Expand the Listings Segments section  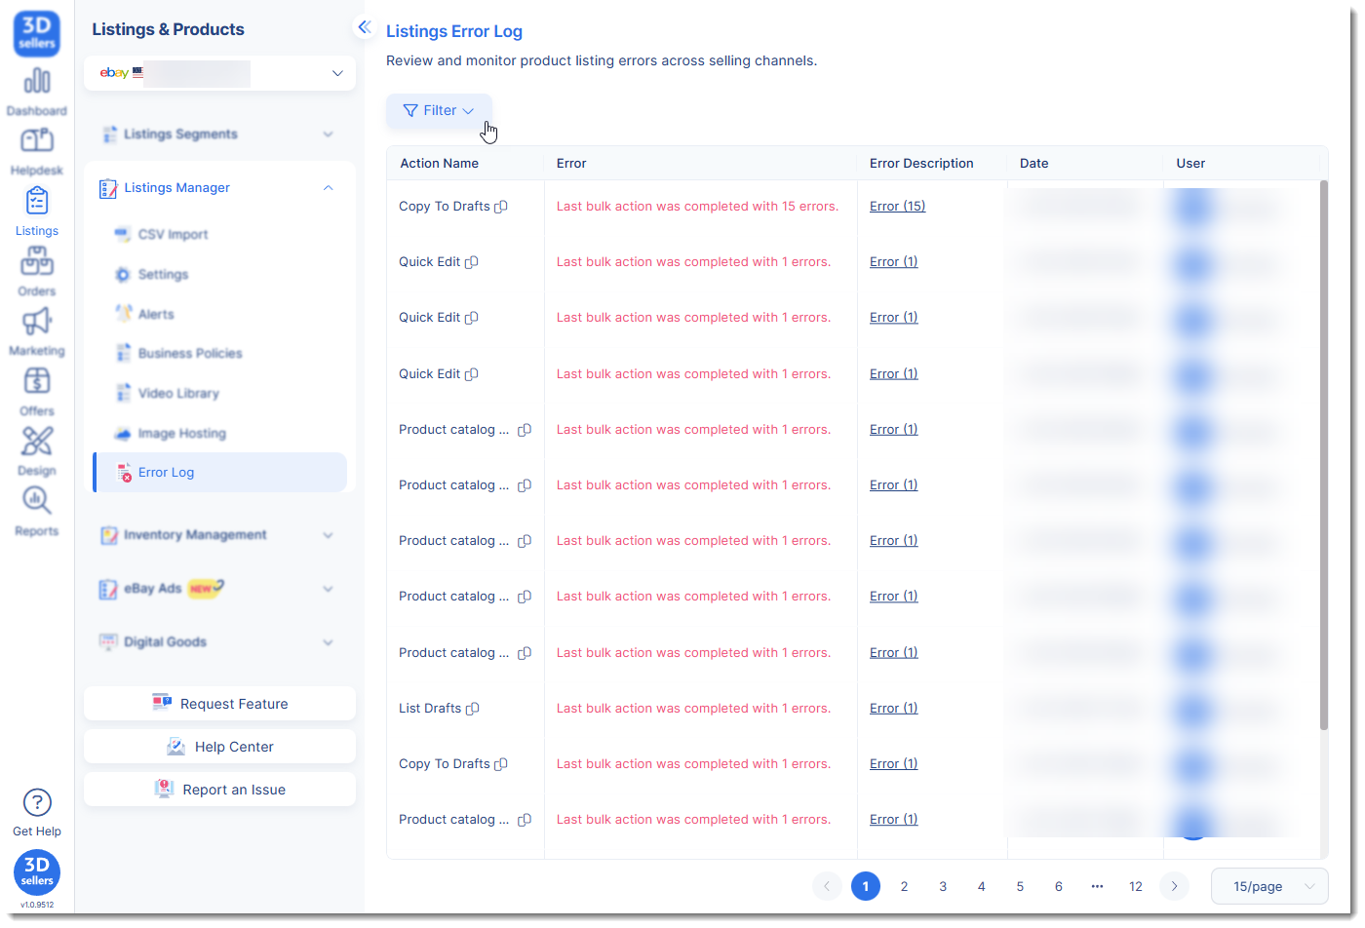[220, 134]
